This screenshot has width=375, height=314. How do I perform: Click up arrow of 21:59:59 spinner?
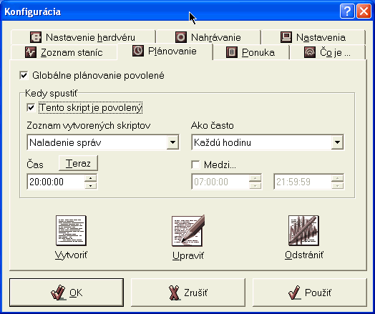(x=337, y=178)
